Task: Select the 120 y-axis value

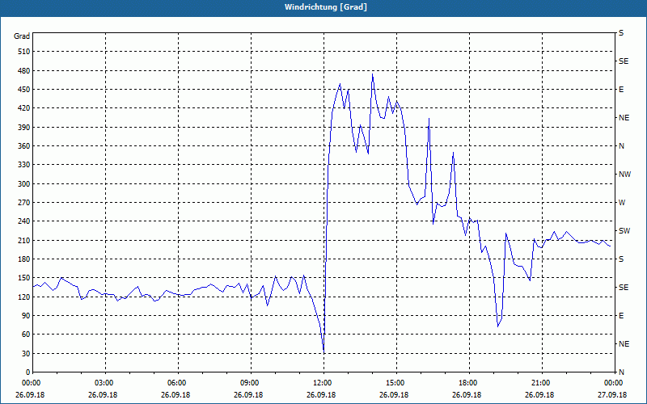Action: click(24, 297)
